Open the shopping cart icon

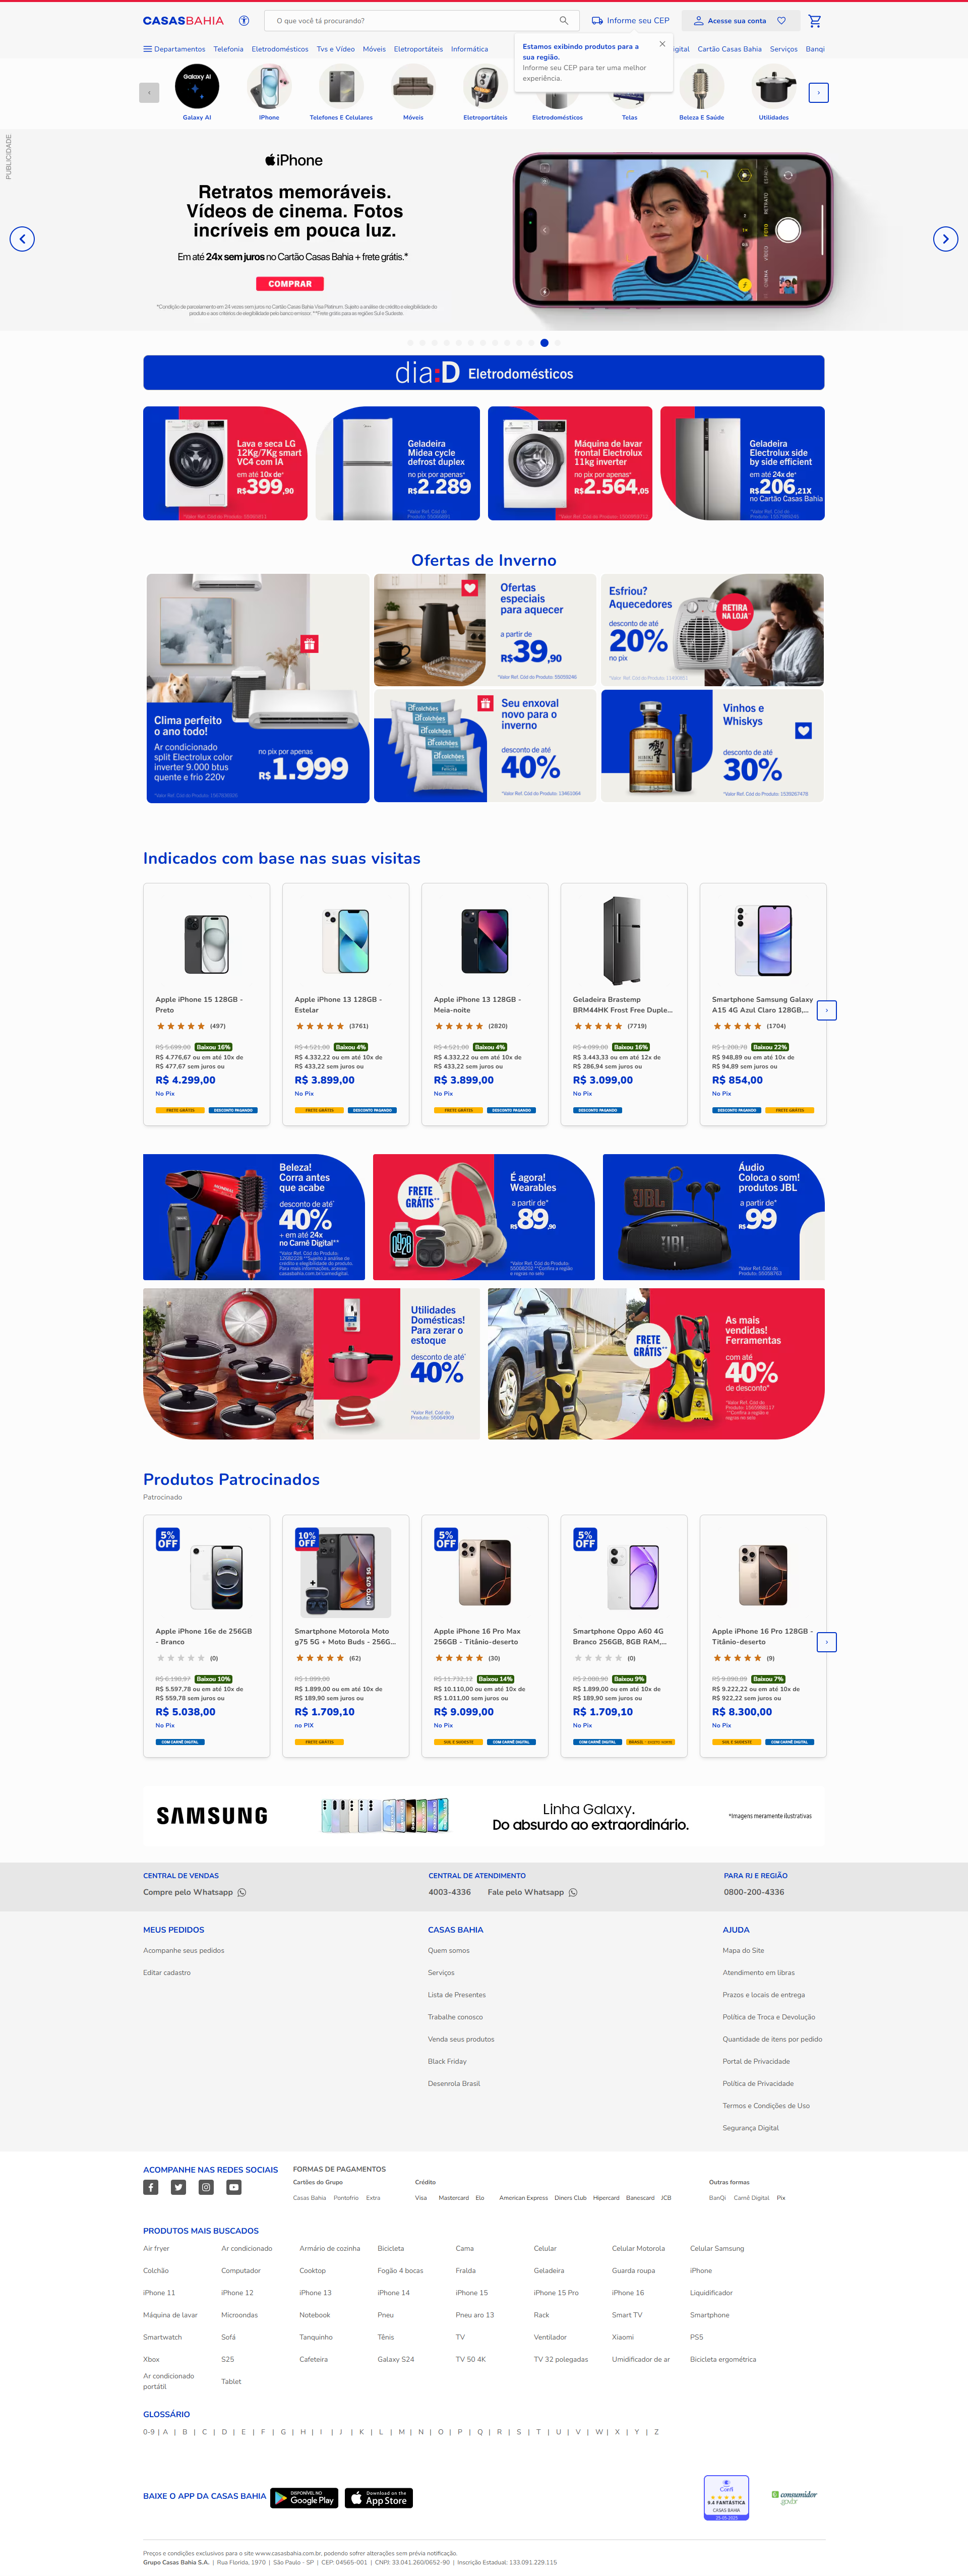coord(814,20)
